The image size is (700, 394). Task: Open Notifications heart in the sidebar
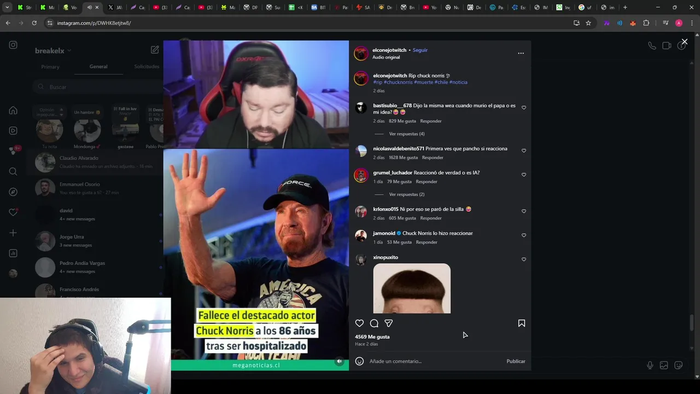(x=13, y=212)
